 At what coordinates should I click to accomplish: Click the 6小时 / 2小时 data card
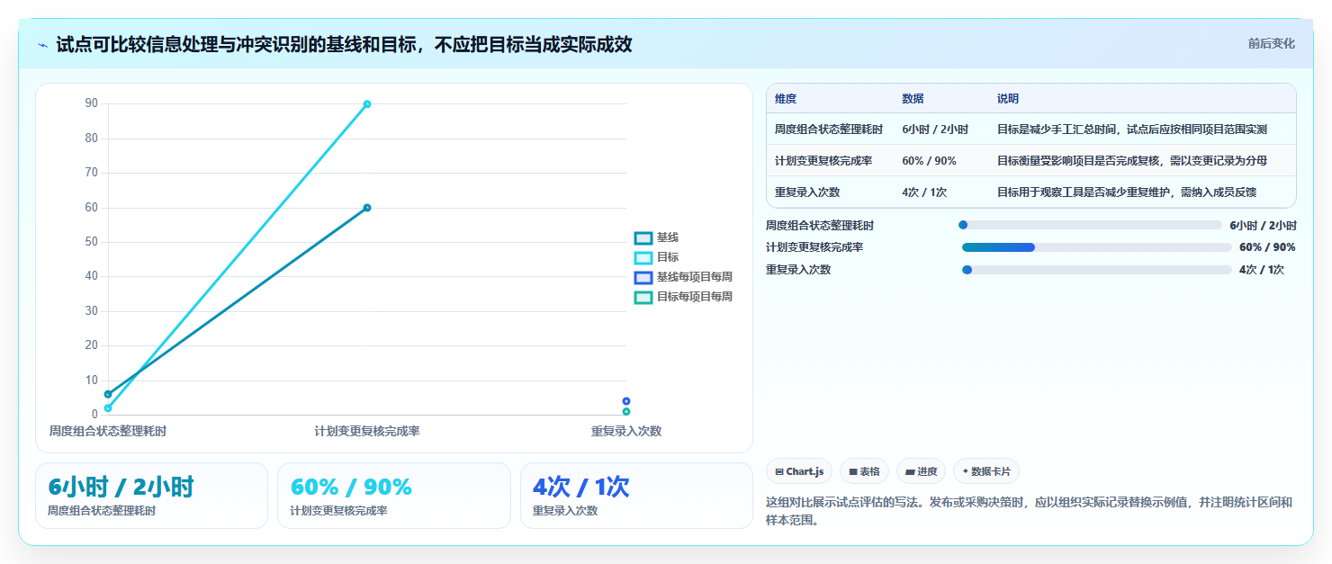point(151,496)
